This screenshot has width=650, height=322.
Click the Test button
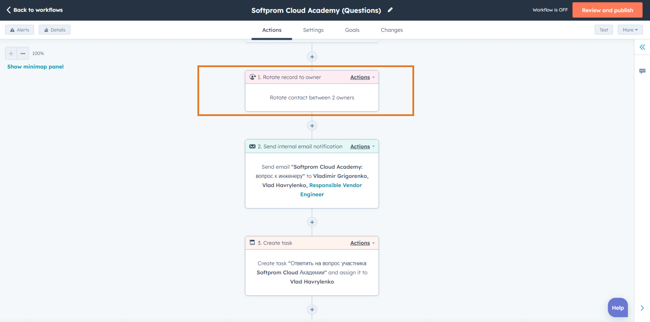coord(604,30)
